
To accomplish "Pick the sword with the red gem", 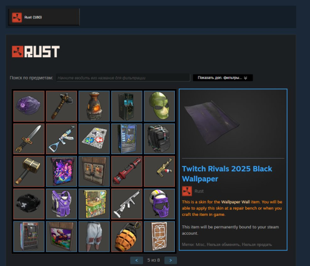I will pos(29,139).
